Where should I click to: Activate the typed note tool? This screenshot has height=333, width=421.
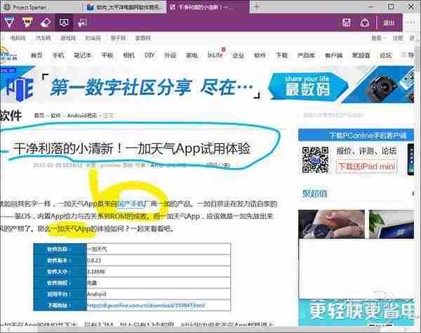click(65, 22)
